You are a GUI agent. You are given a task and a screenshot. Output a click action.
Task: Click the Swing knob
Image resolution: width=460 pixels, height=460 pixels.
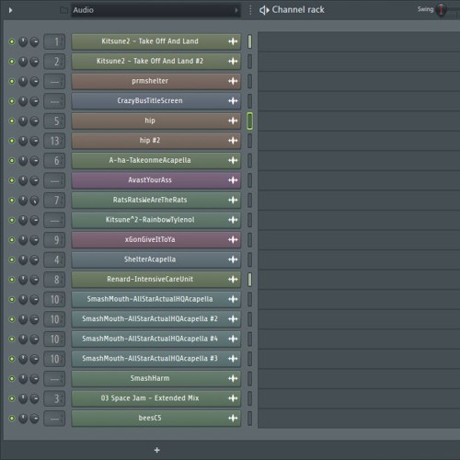[x=441, y=9]
